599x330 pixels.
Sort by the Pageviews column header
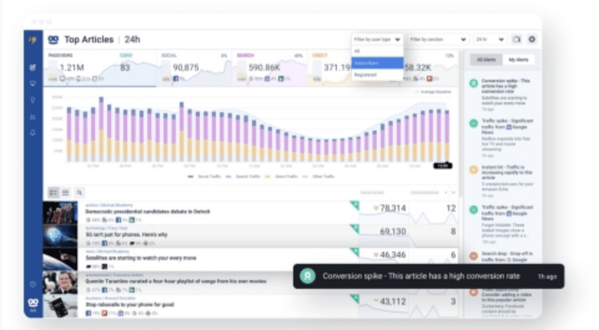(x=372, y=193)
